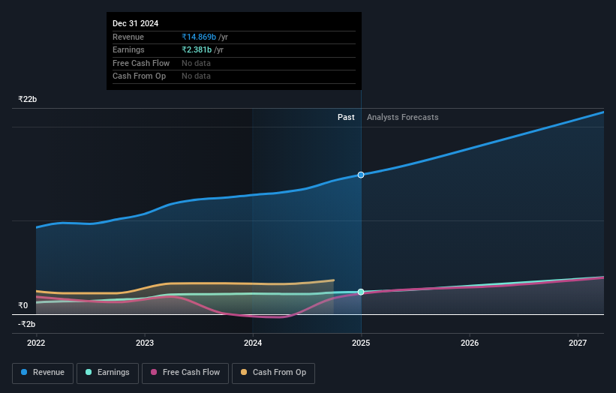The width and height of the screenshot is (616, 393).
Task: Click the 'Dec 31 2024' tooltip date
Action: (136, 23)
